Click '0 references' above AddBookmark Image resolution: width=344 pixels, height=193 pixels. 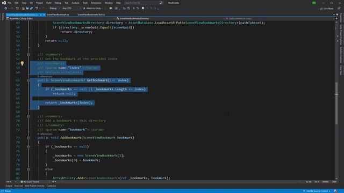[45, 134]
